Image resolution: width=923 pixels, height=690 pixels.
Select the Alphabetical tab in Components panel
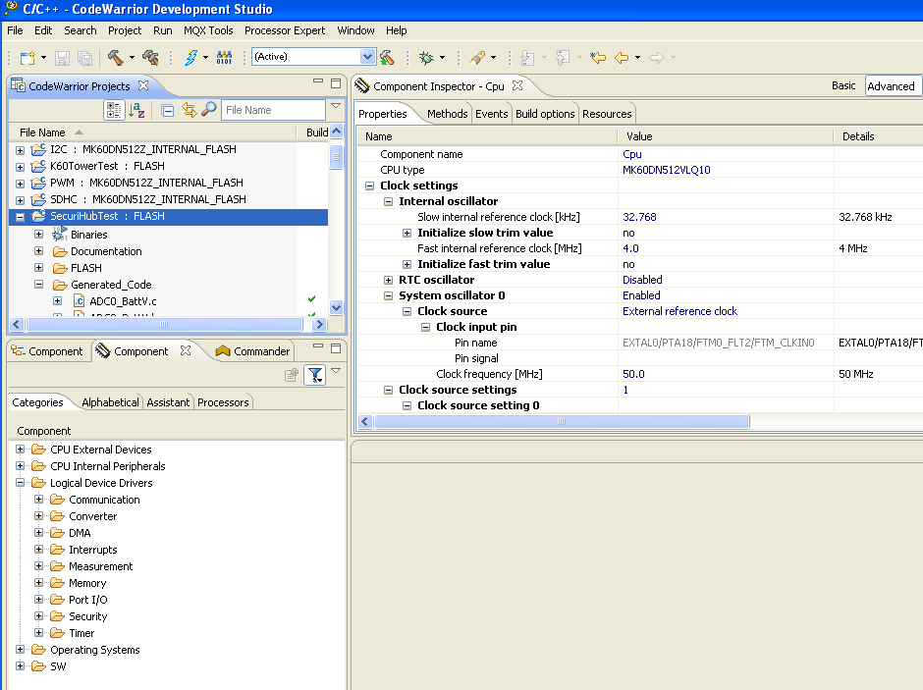click(110, 401)
